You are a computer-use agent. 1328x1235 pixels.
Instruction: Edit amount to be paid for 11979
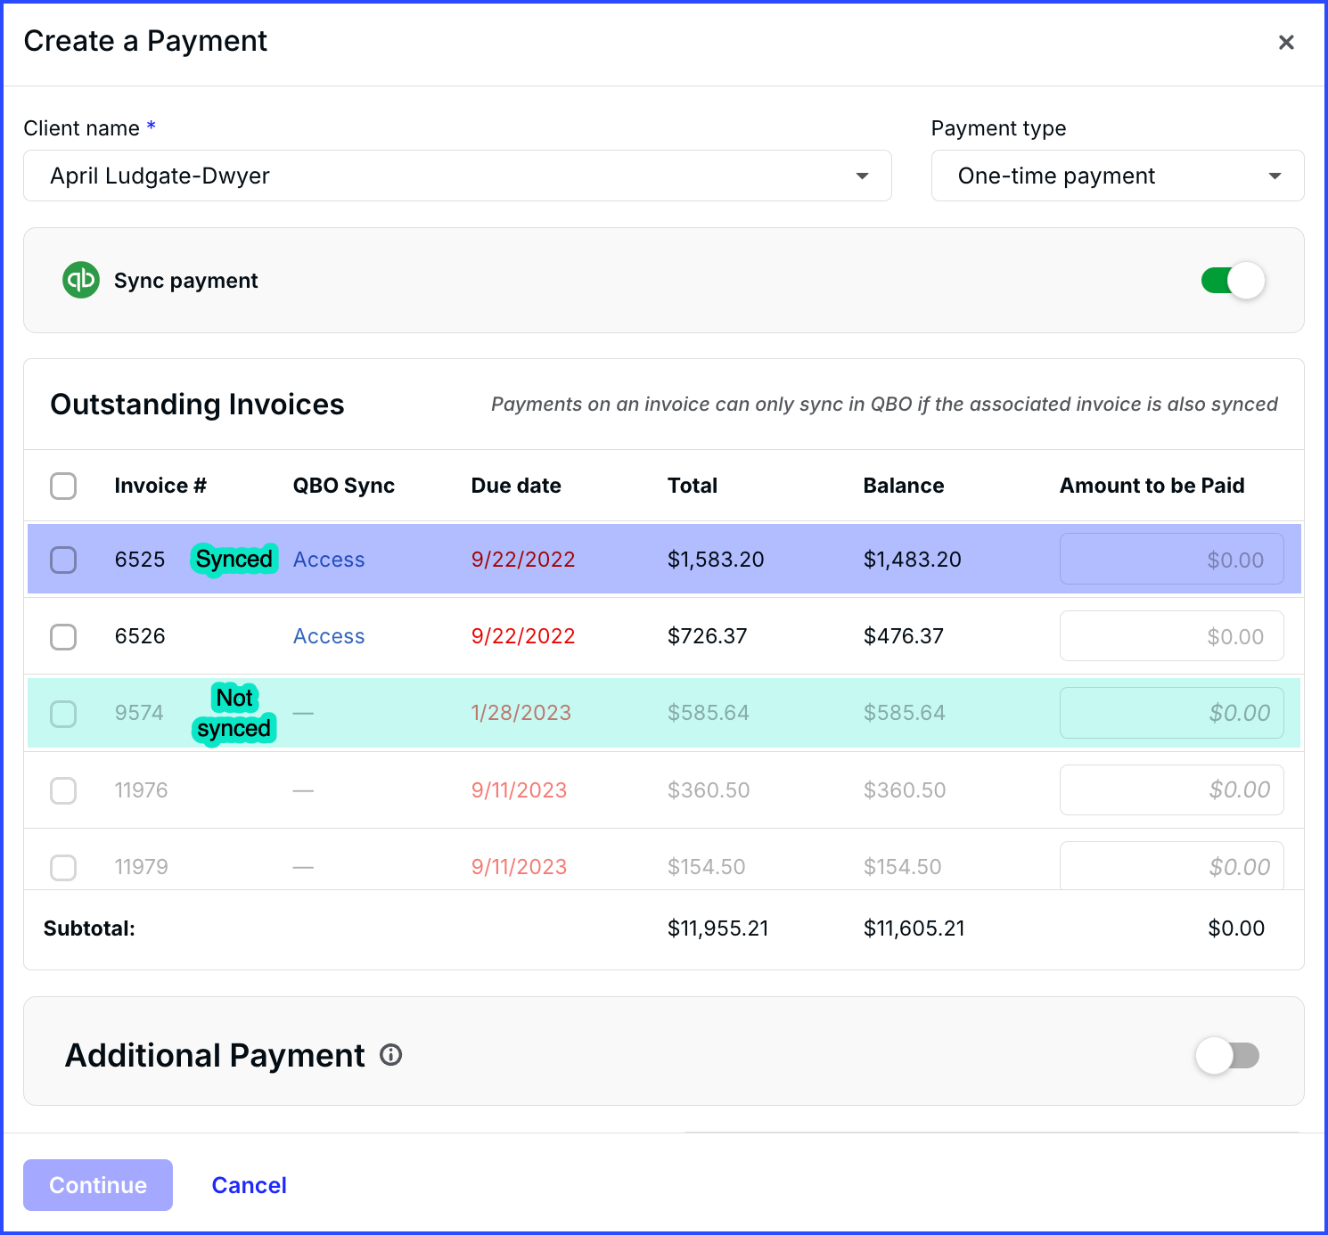(x=1171, y=865)
